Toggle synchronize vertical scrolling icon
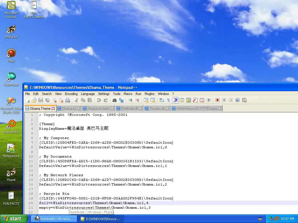This screenshot has width=298, height=223. 146,100
